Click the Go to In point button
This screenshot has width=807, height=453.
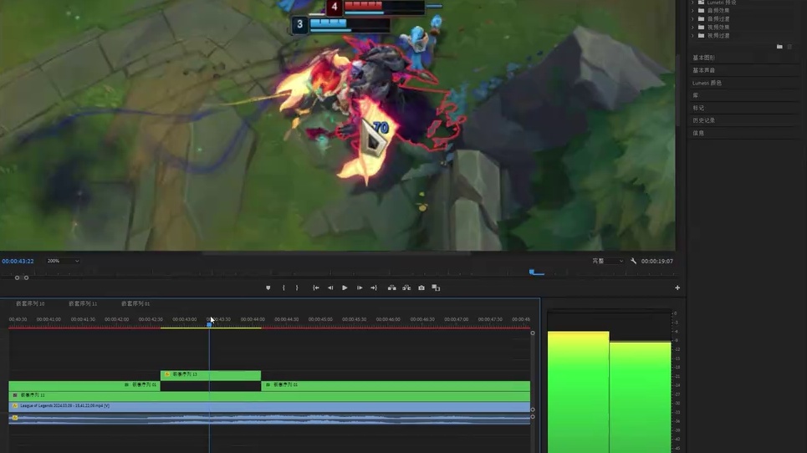(316, 288)
